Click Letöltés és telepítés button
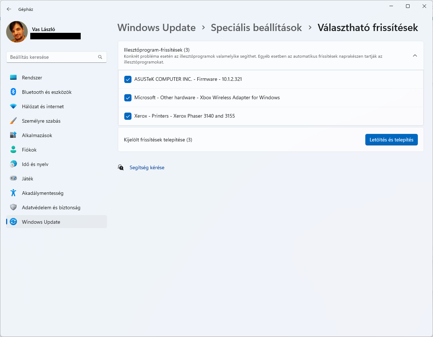This screenshot has width=433, height=337. (392, 140)
